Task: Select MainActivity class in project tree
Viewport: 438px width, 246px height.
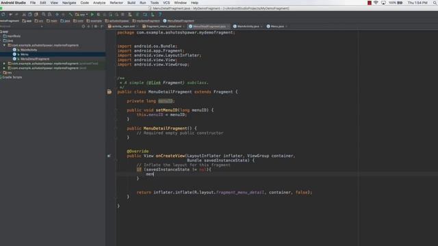Action: pos(25,50)
